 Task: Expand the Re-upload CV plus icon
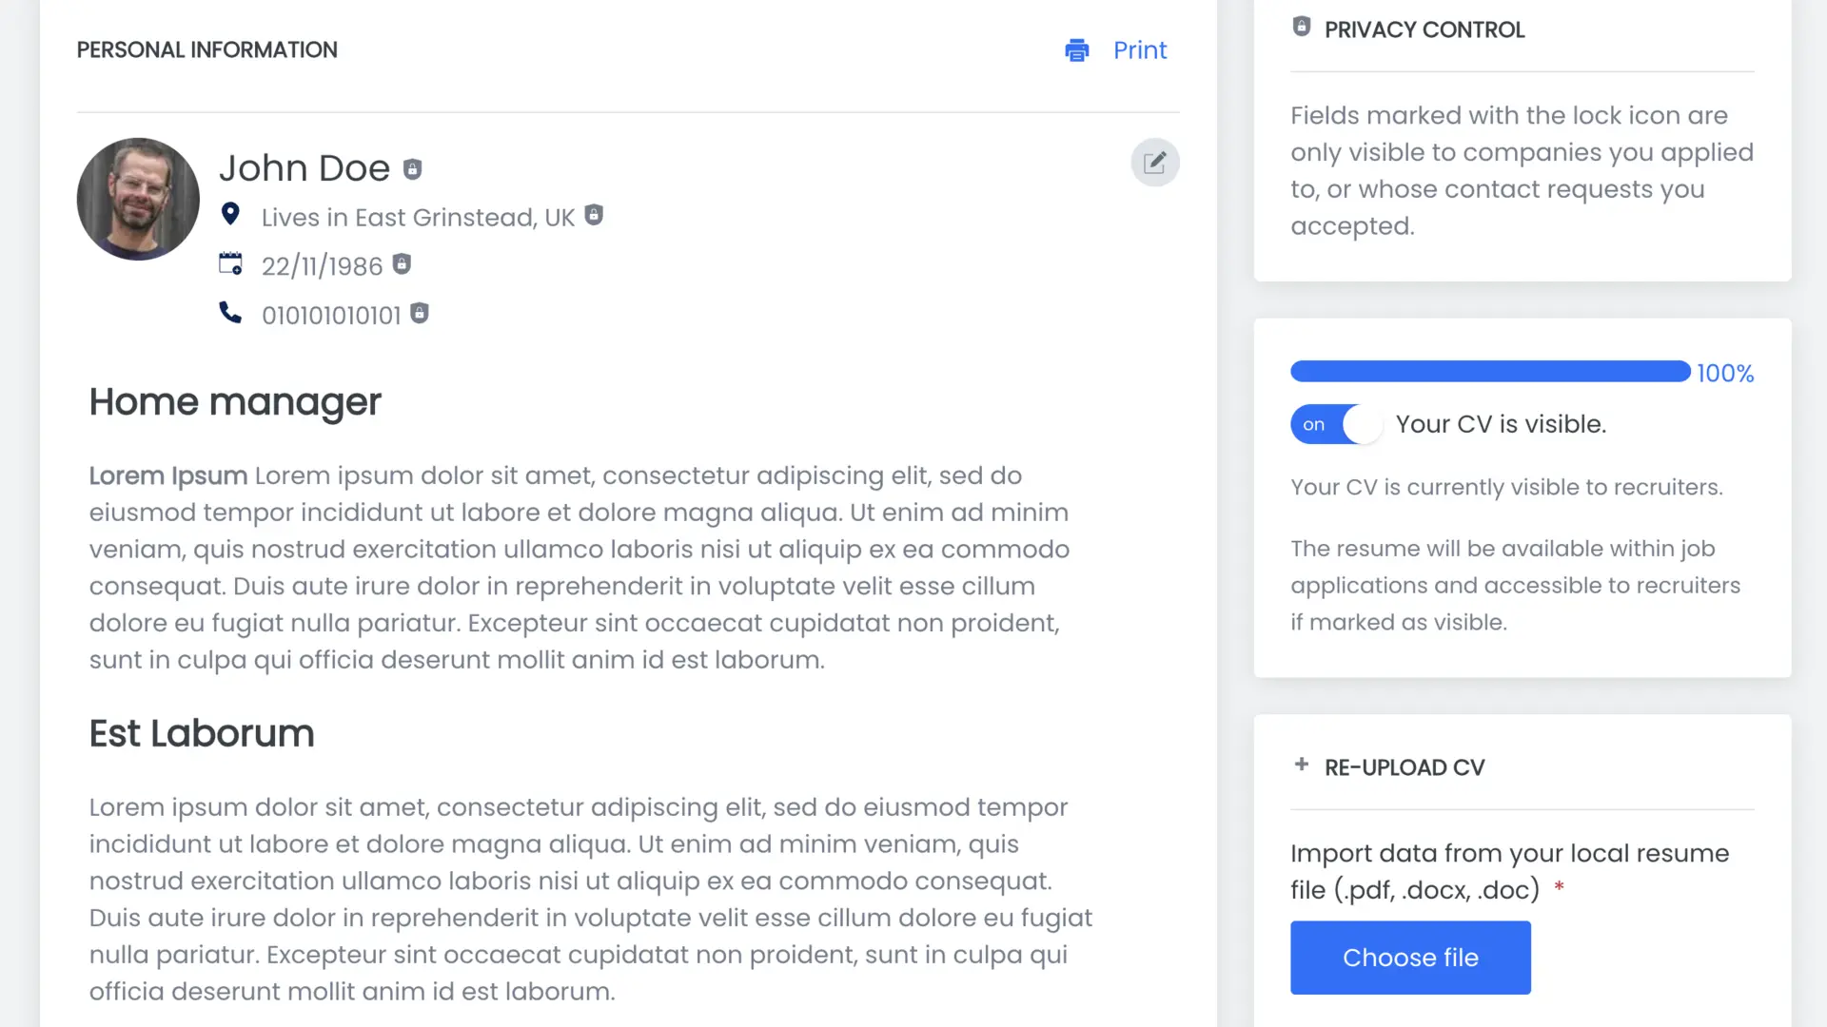tap(1302, 765)
